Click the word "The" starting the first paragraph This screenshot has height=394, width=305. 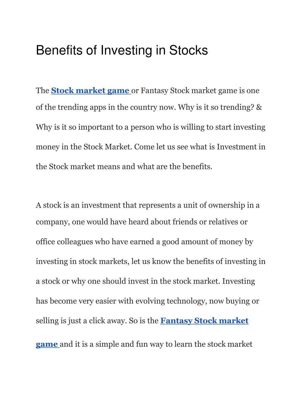43,91
